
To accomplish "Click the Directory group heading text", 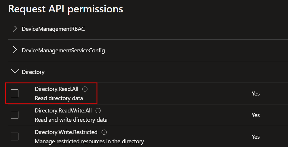I will pyautogui.click(x=33, y=72).
